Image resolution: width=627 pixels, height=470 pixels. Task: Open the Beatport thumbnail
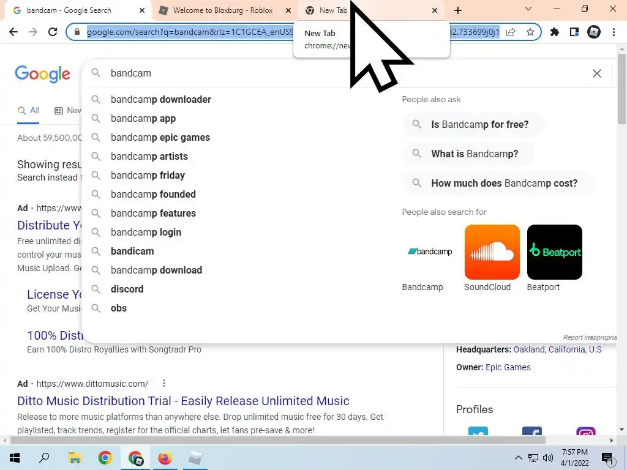click(555, 252)
